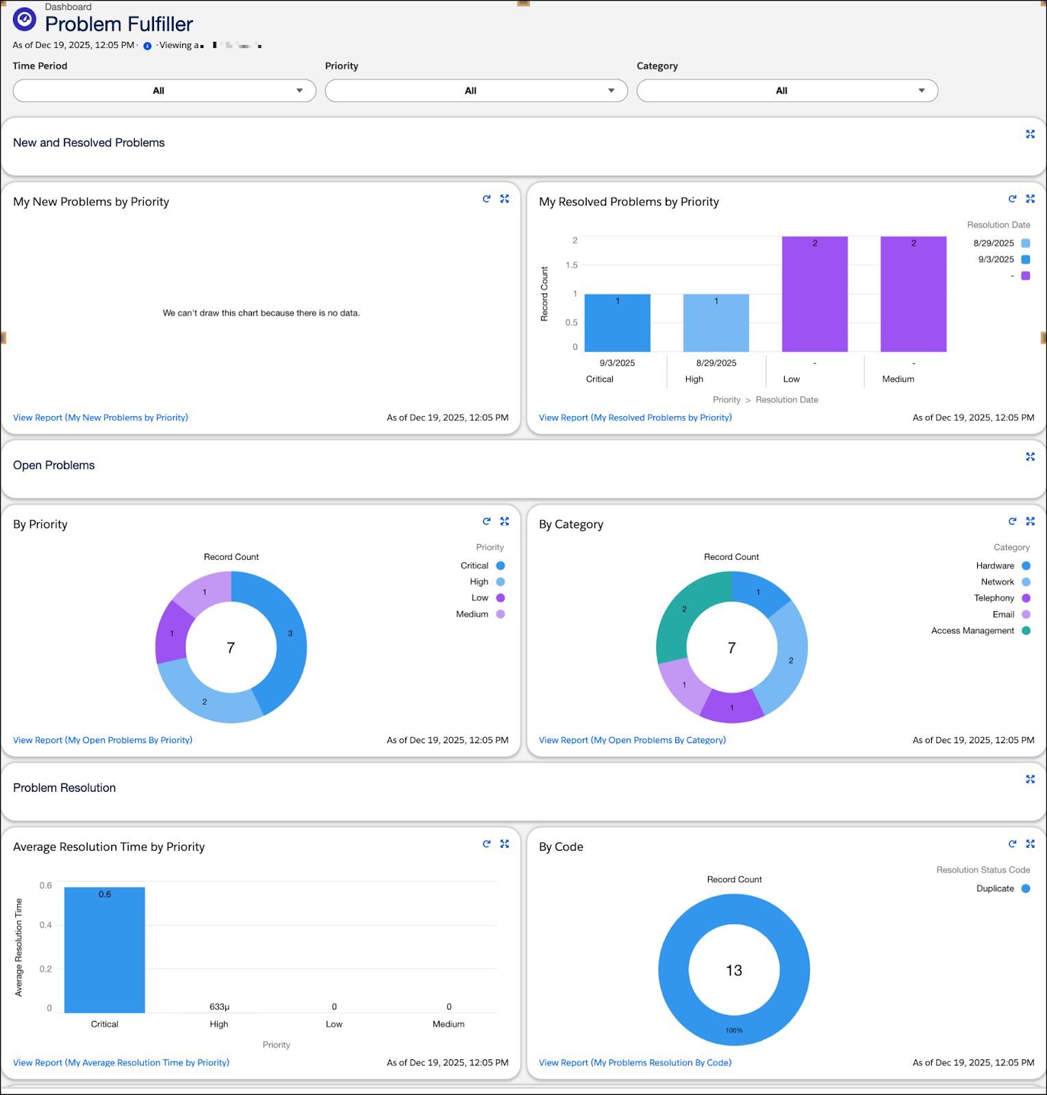This screenshot has width=1047, height=1095.
Task: Open the Time Period filter dropdown
Action: click(x=164, y=90)
